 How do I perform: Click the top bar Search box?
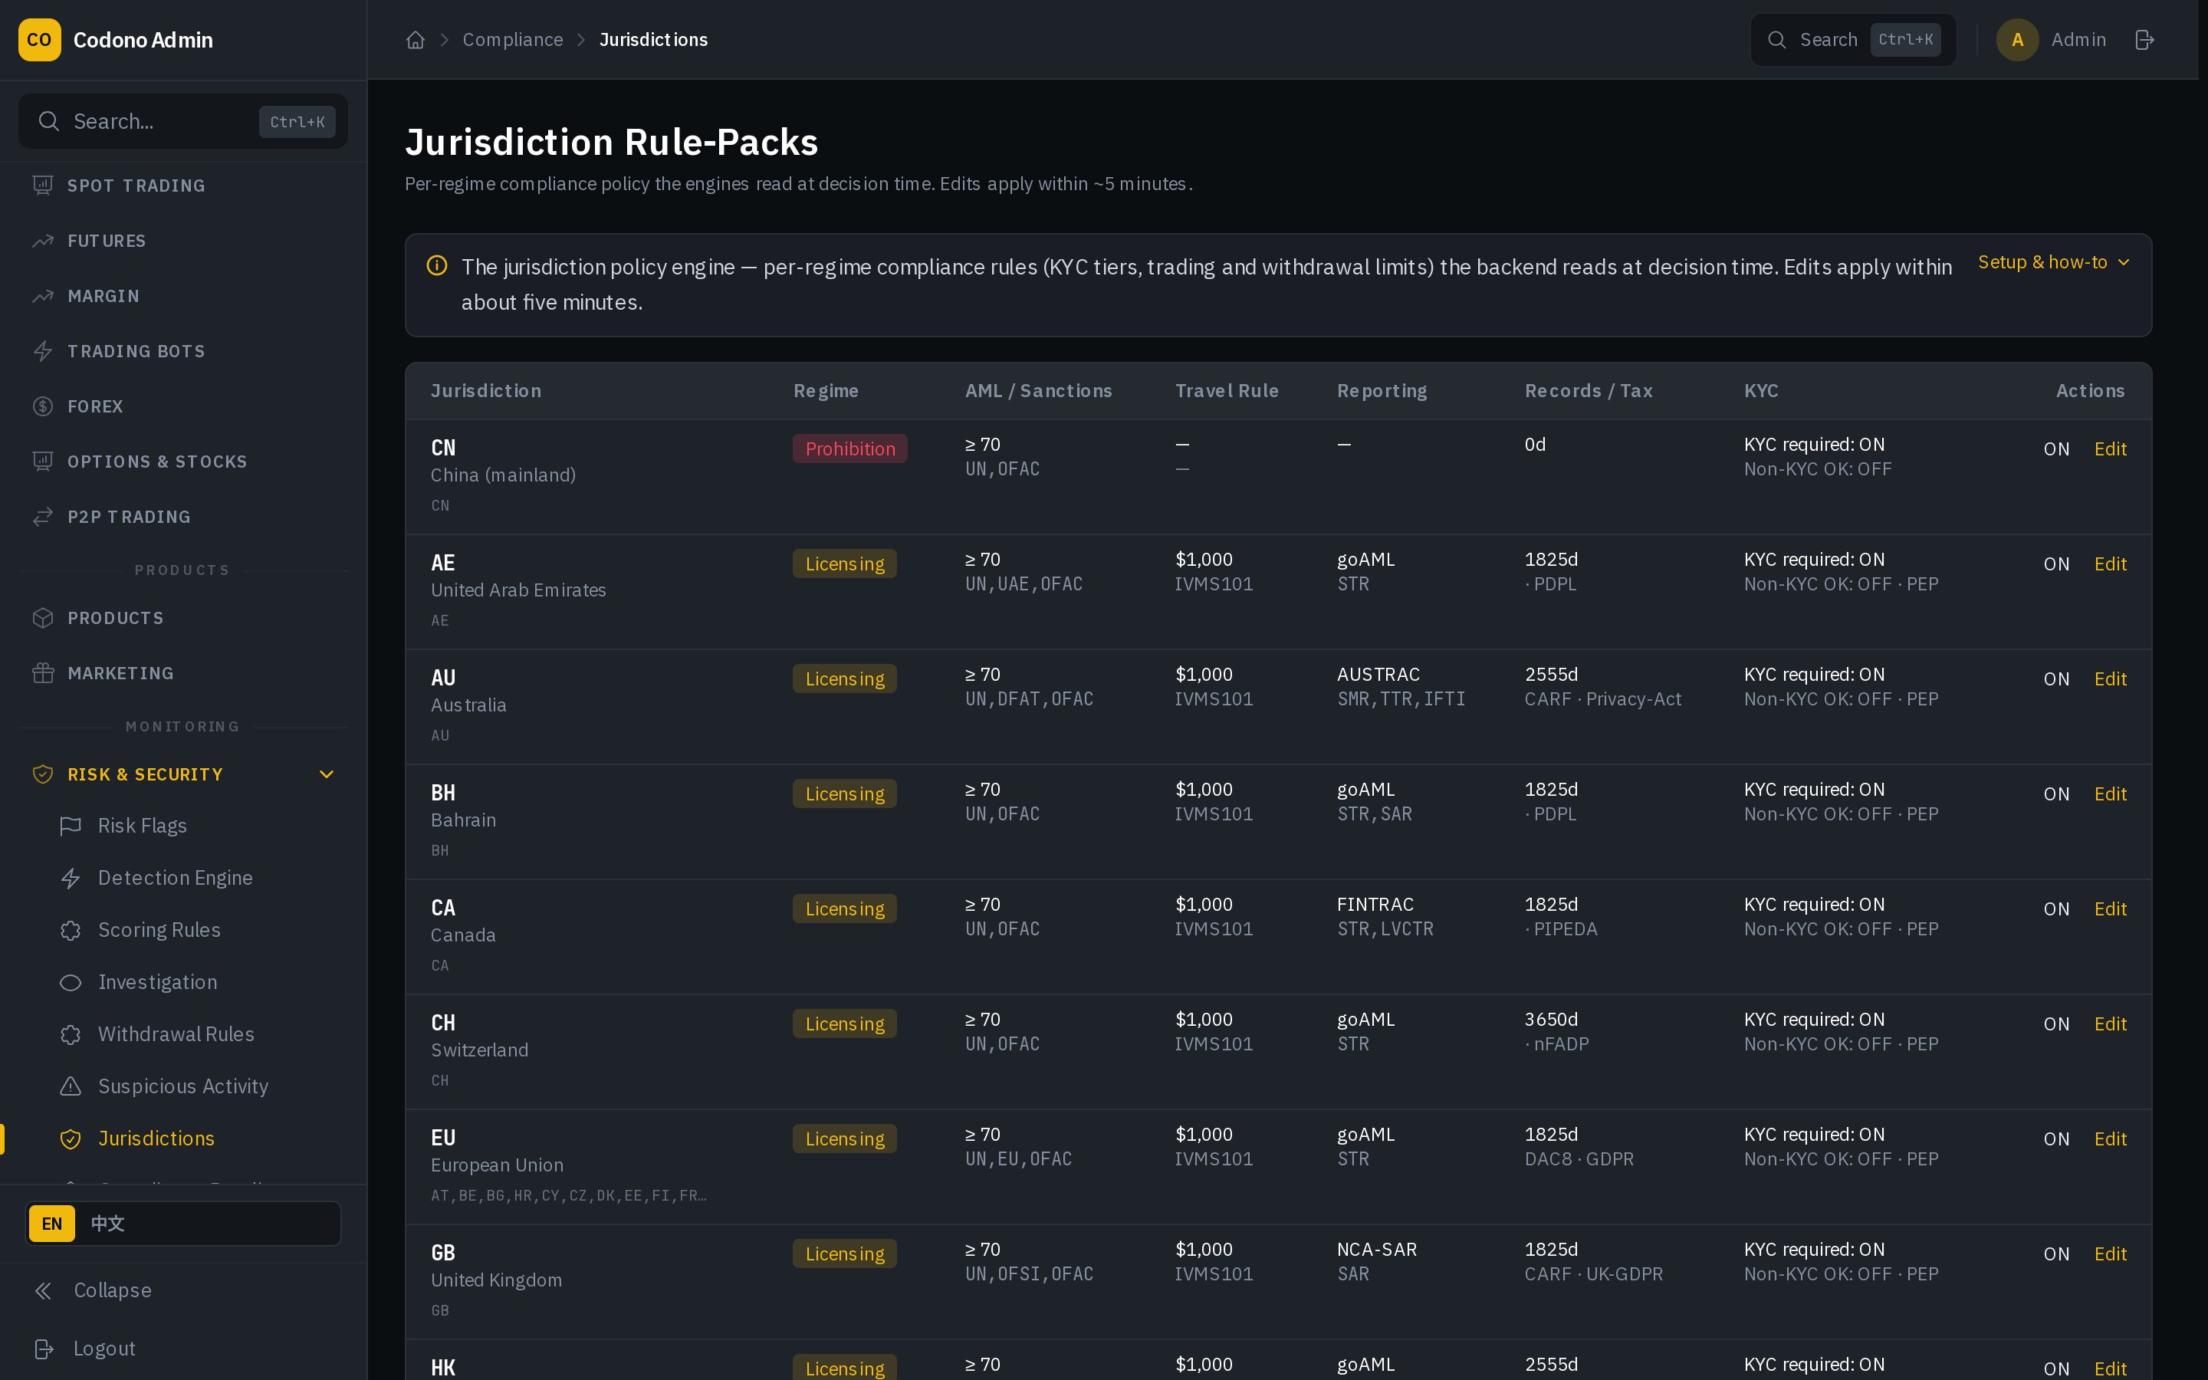pos(1853,39)
